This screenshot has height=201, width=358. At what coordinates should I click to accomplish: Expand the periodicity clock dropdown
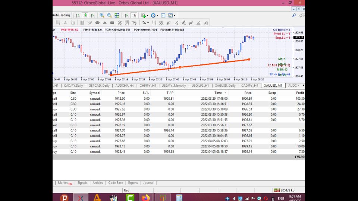point(154,15)
